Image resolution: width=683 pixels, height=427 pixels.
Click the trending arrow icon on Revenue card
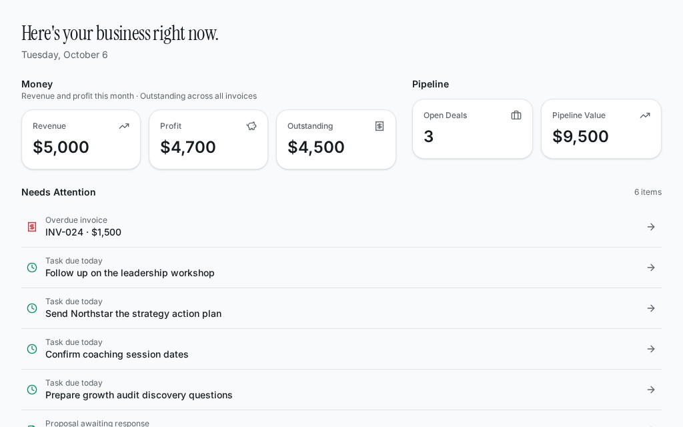(x=124, y=126)
